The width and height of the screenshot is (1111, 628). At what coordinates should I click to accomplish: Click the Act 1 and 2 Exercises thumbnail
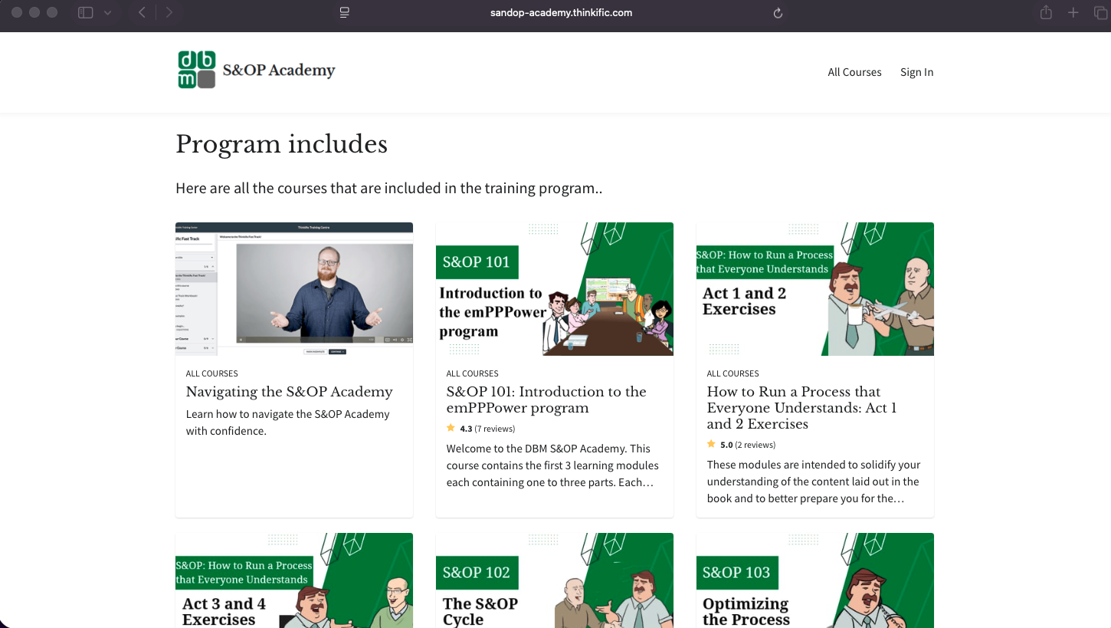click(814, 288)
